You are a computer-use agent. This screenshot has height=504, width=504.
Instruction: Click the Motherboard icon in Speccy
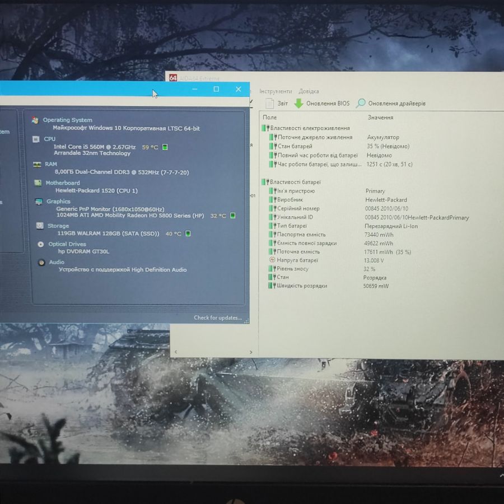pyautogui.click(x=38, y=183)
